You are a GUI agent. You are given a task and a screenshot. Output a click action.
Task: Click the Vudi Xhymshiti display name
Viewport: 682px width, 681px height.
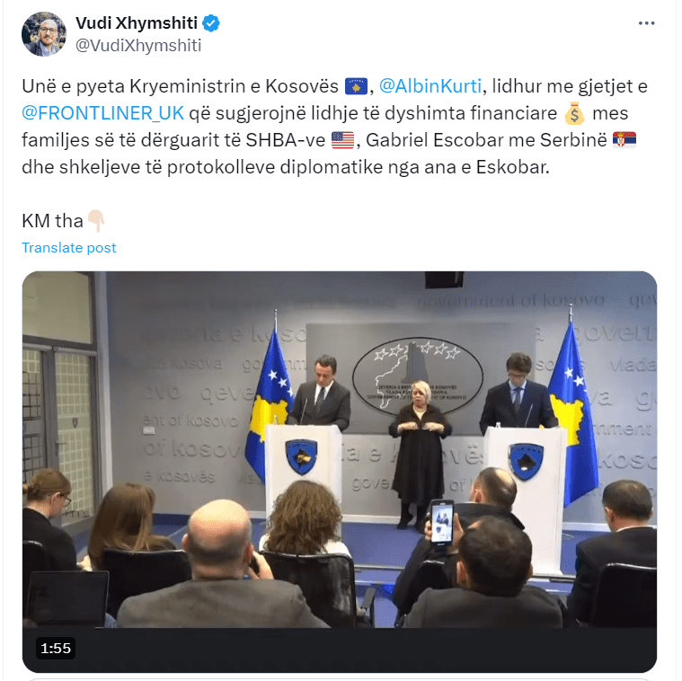(137, 23)
